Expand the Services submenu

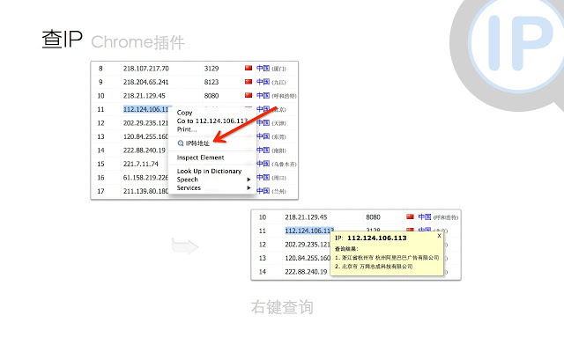click(x=213, y=187)
